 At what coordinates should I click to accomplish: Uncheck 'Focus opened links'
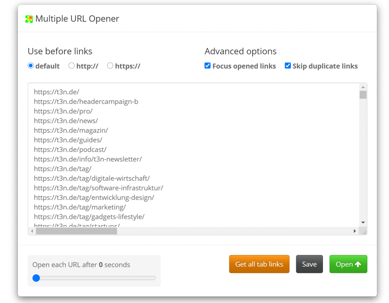[x=207, y=65]
